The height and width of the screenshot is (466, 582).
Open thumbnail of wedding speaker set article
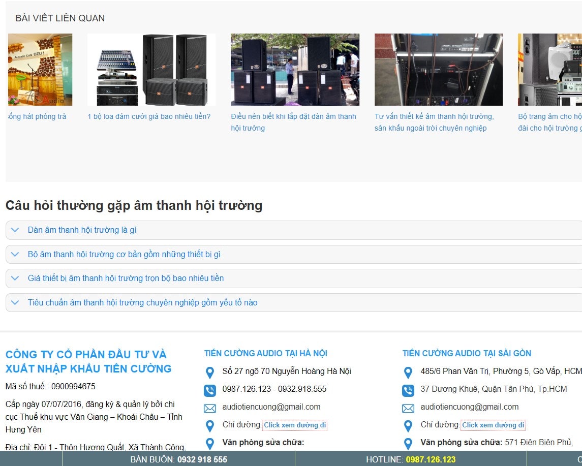pyautogui.click(x=151, y=70)
